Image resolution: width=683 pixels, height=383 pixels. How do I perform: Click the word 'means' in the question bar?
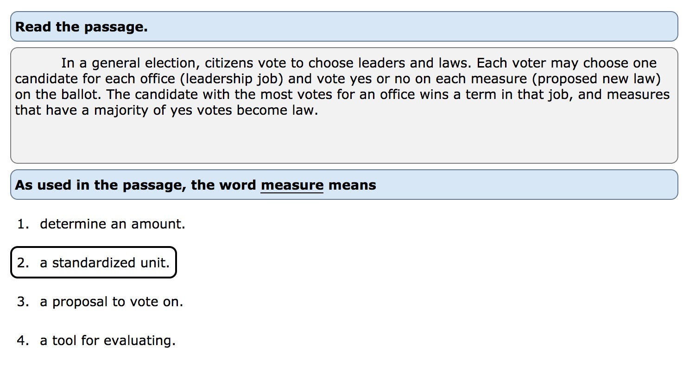click(352, 185)
